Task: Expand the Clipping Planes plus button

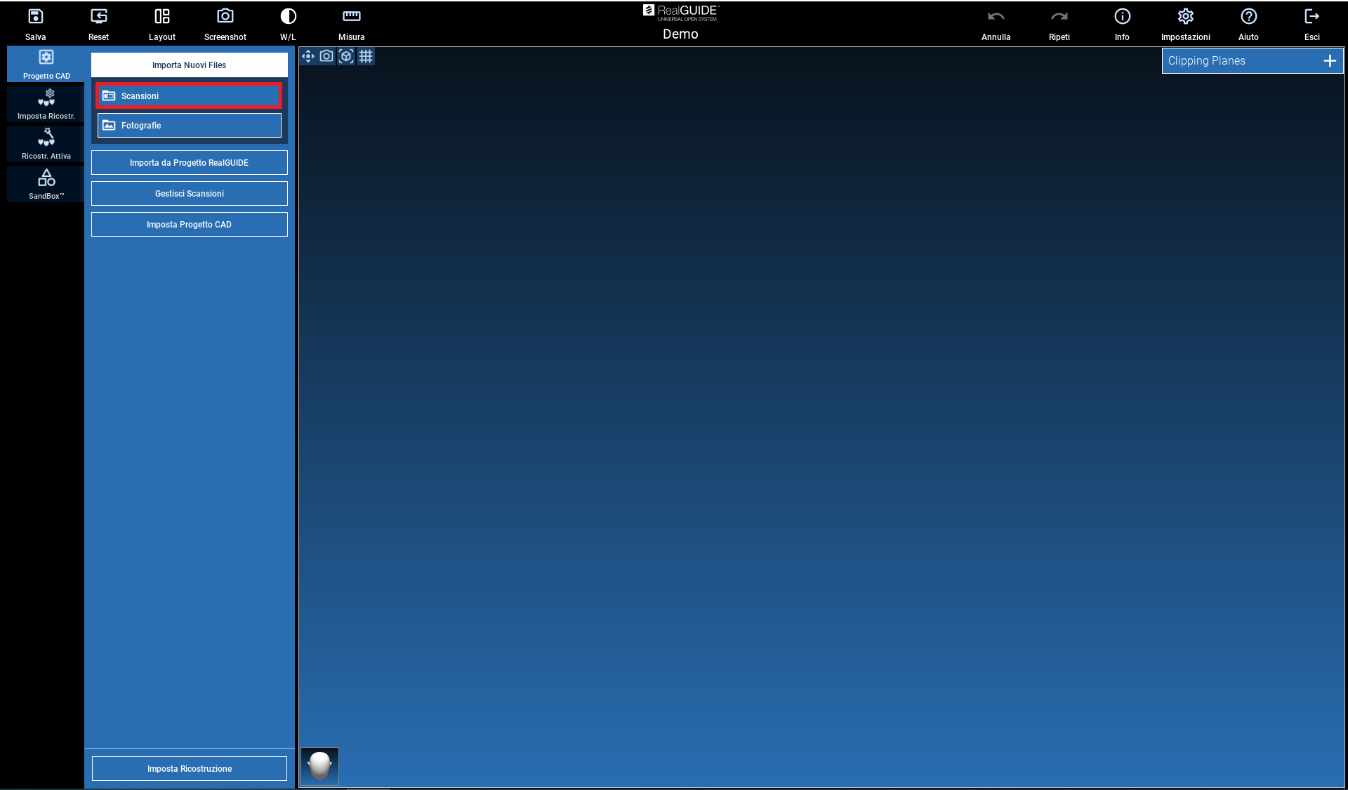Action: [1329, 61]
